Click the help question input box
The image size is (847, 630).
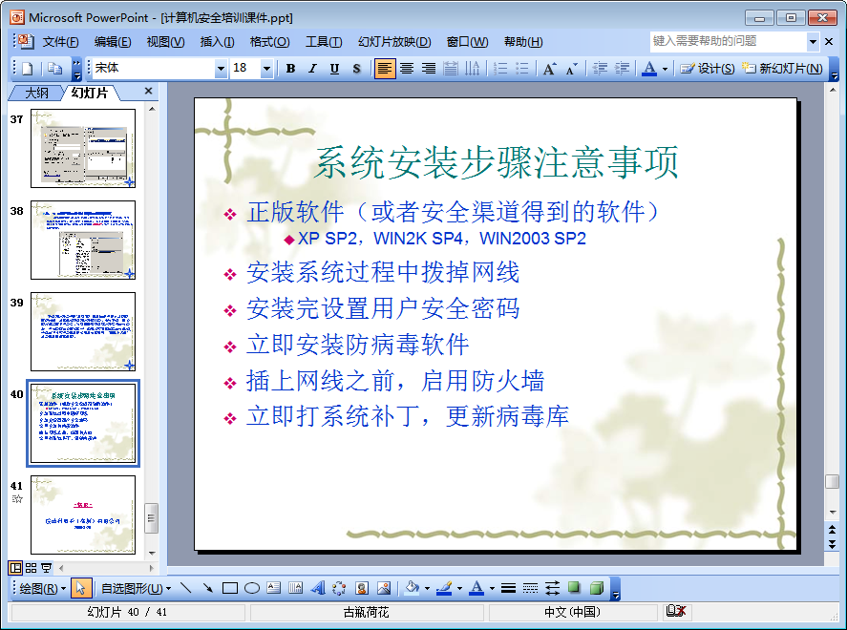(729, 41)
